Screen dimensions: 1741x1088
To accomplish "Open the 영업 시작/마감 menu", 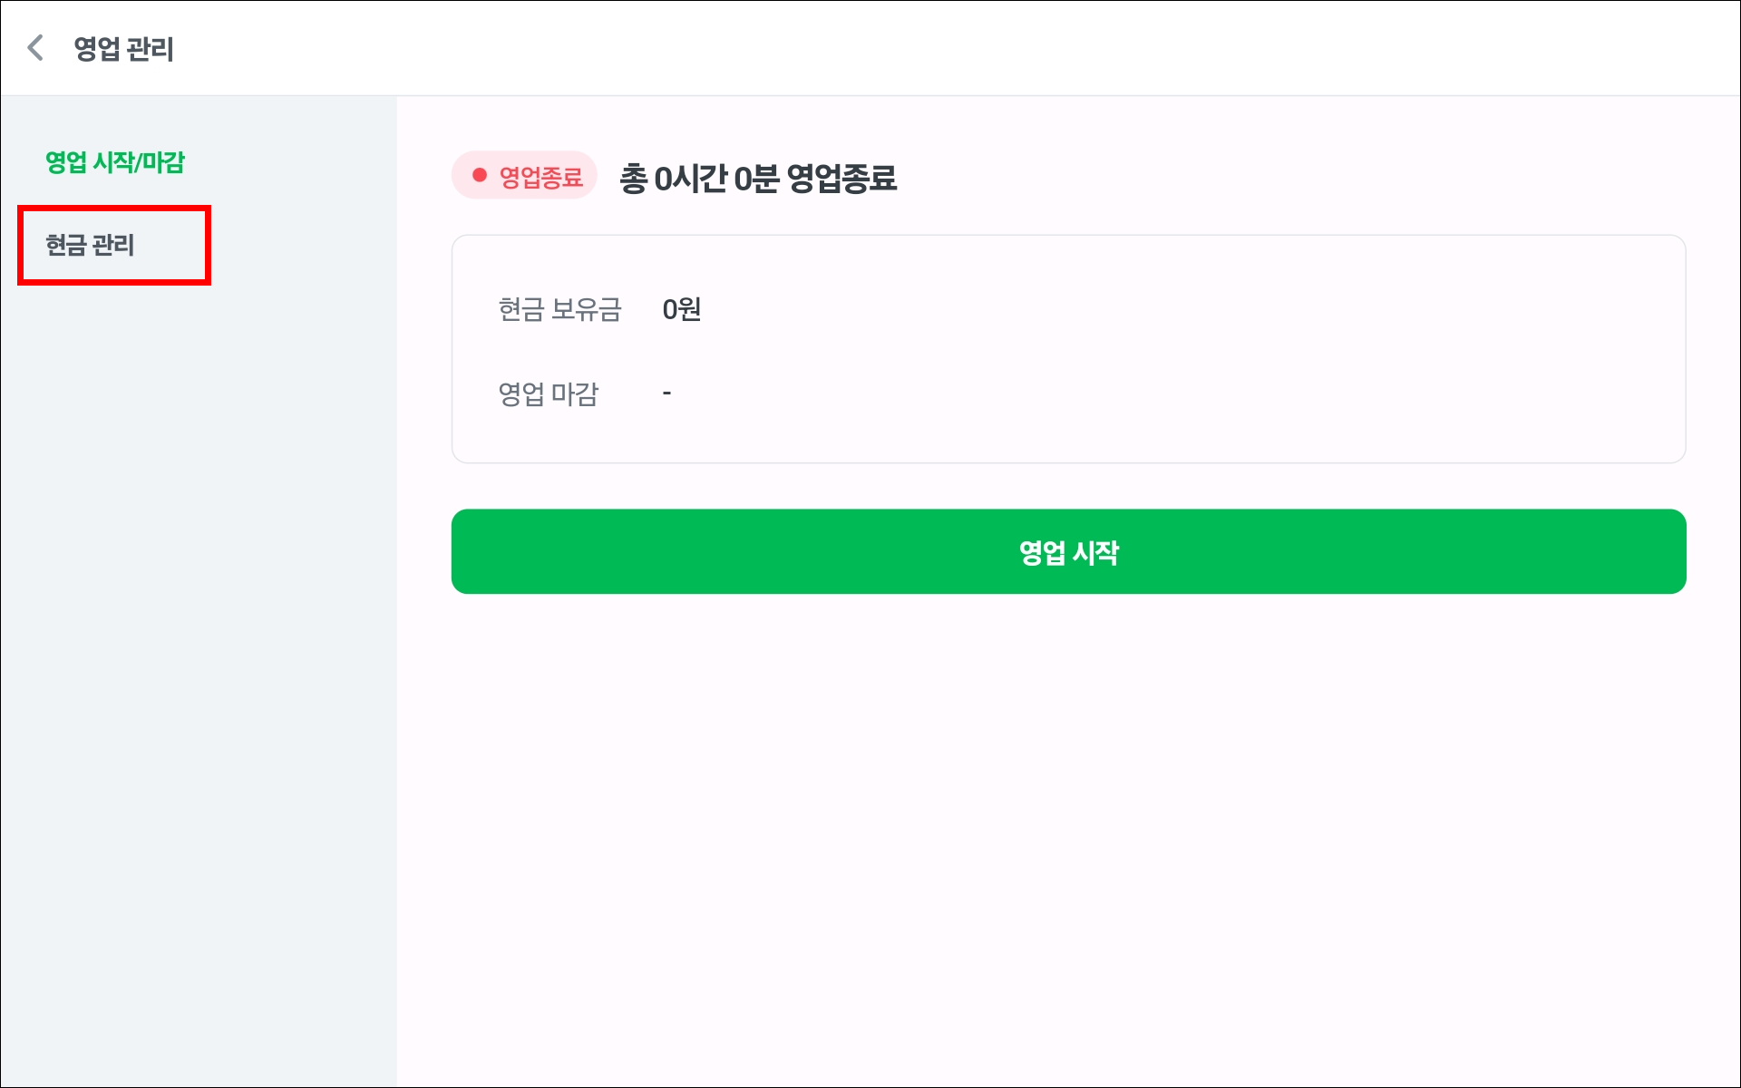I will click(115, 162).
